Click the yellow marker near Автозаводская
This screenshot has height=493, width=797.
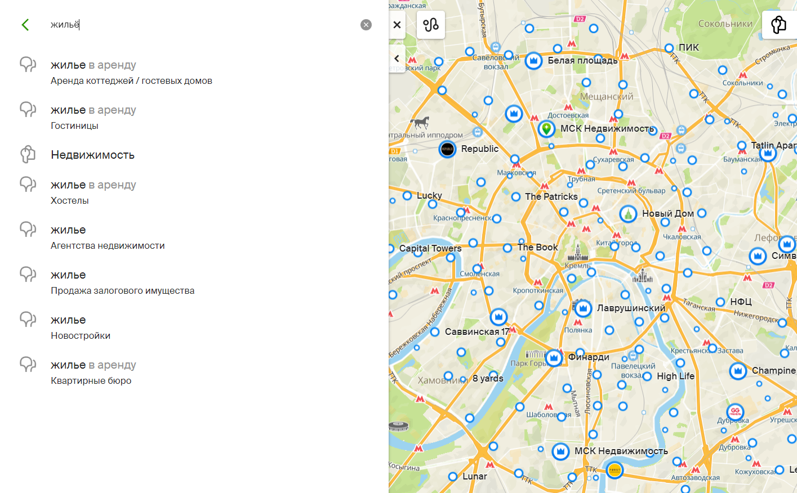(x=615, y=469)
